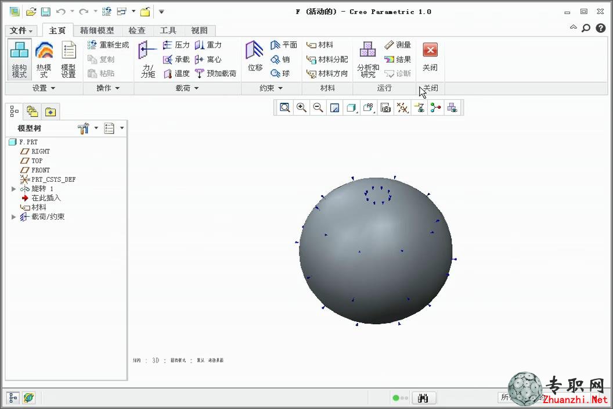
Task: Click Find binoculars button in status bar
Action: pos(423,398)
